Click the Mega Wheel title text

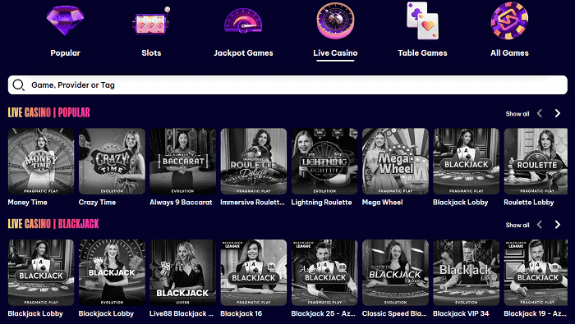point(383,203)
